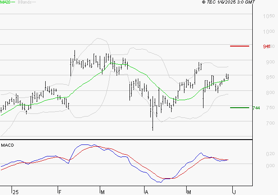Click the 1000 price axis label
Image resolution: width=278 pixels, height=195 pixels.
click(x=269, y=32)
